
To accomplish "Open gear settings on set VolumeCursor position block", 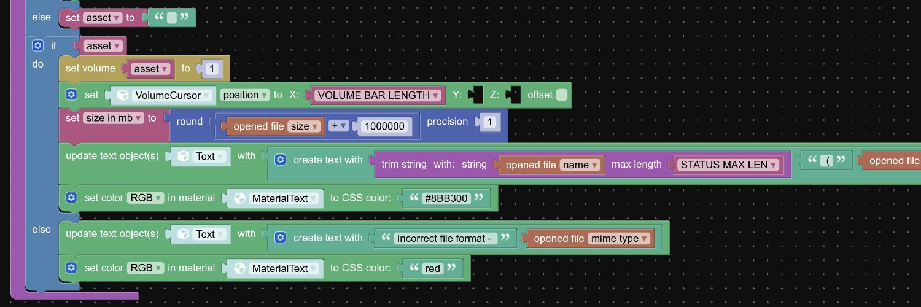I will pos(71,95).
